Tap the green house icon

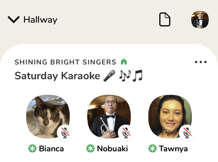124,62
